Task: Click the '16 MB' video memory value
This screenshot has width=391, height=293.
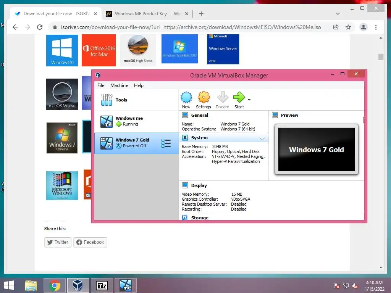Action: tap(237, 194)
